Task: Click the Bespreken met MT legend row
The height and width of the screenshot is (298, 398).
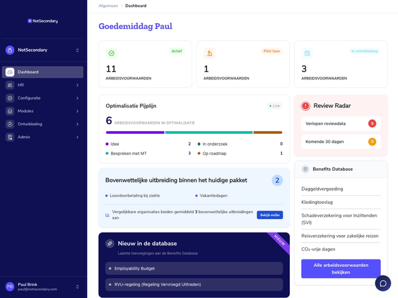Action: (148, 154)
